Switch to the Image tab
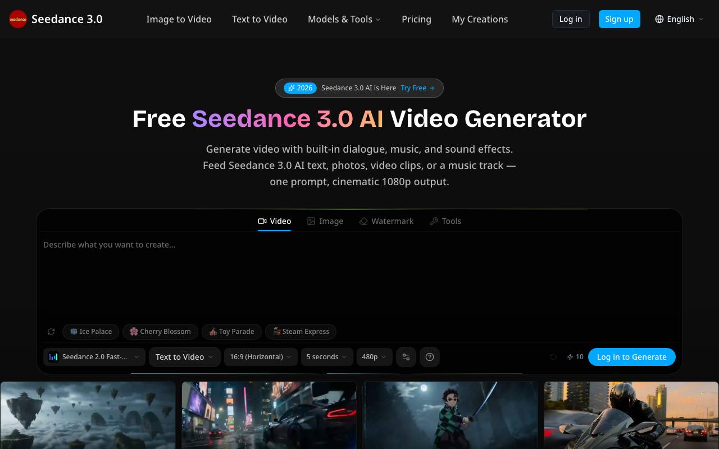 click(x=325, y=221)
